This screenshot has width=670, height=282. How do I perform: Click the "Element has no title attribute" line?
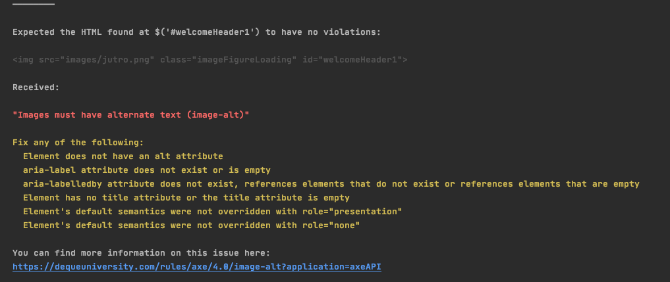[186, 198]
